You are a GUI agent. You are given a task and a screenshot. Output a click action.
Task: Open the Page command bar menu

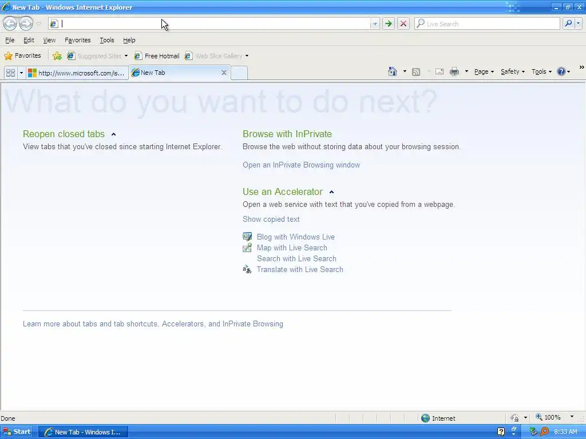coord(484,71)
